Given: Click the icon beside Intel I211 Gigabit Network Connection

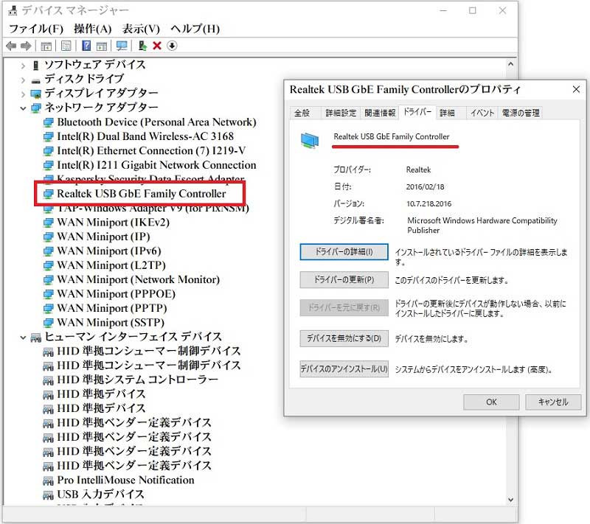Looking at the screenshot, I should [48, 165].
